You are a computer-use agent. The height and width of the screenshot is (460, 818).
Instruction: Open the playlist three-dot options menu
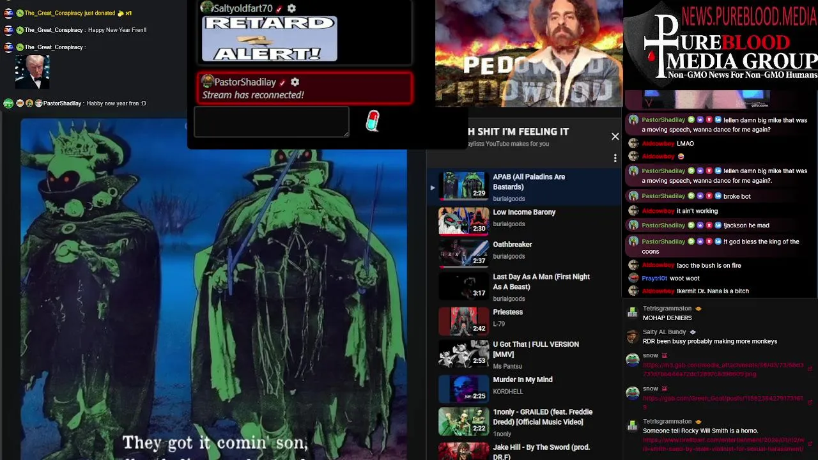pos(615,158)
